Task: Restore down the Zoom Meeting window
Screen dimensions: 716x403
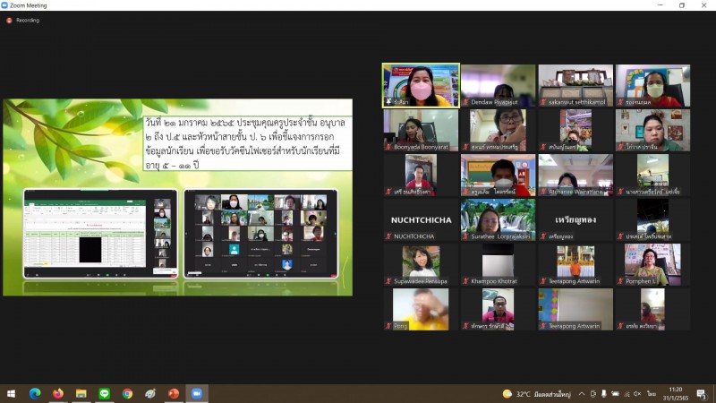Action: point(682,5)
